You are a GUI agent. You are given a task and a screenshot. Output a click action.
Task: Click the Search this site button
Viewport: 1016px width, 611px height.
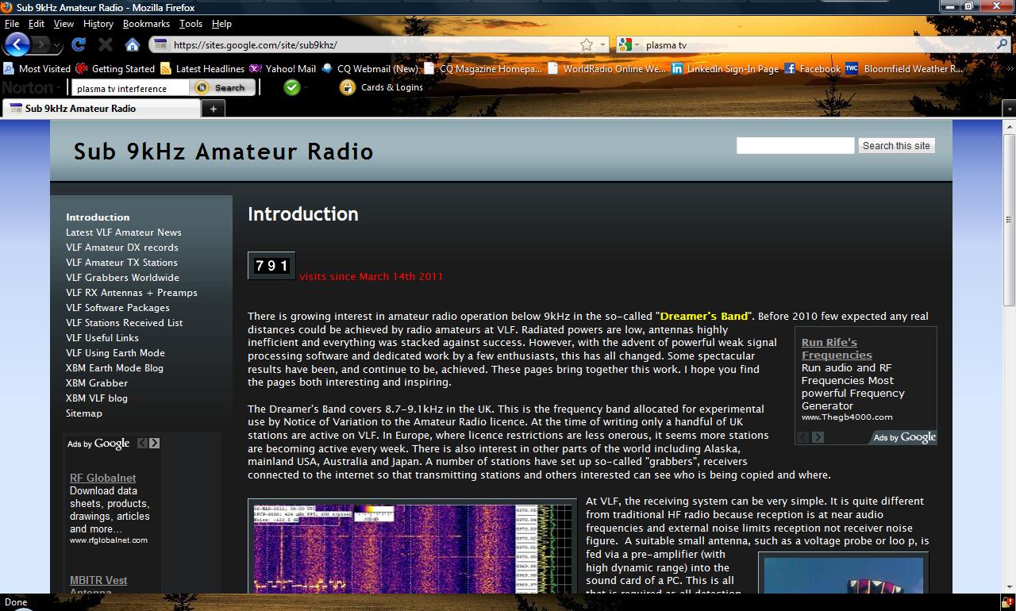pyautogui.click(x=896, y=146)
